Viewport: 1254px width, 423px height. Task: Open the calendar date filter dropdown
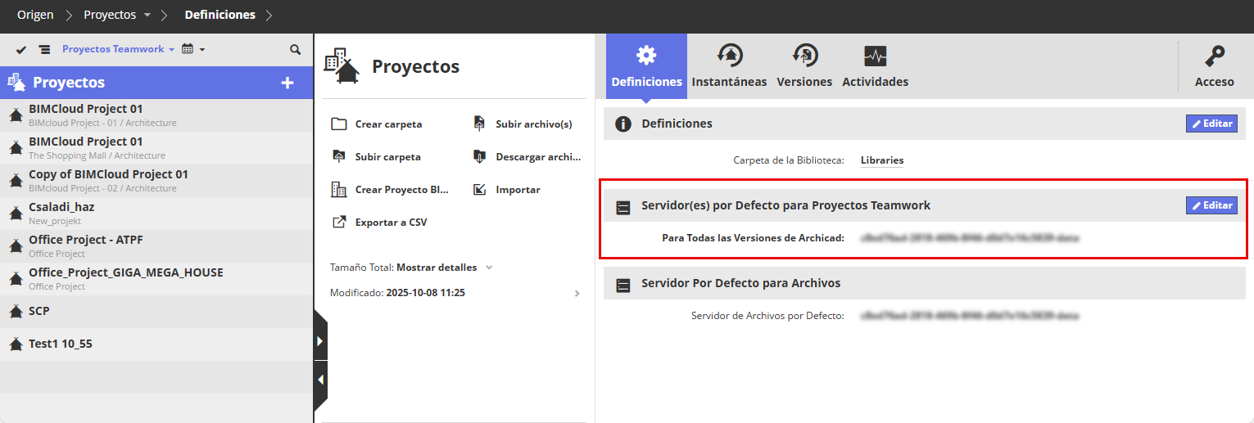click(x=192, y=49)
